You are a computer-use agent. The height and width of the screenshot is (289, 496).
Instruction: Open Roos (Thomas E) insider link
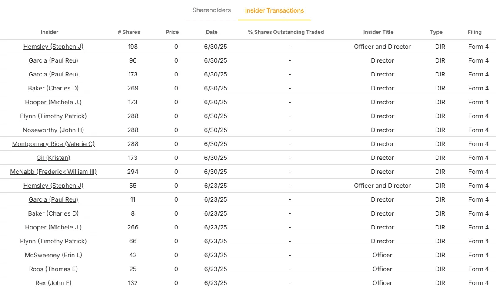53,269
